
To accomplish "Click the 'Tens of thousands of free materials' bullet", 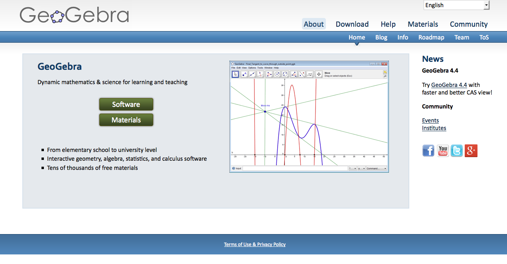I will pos(93,168).
